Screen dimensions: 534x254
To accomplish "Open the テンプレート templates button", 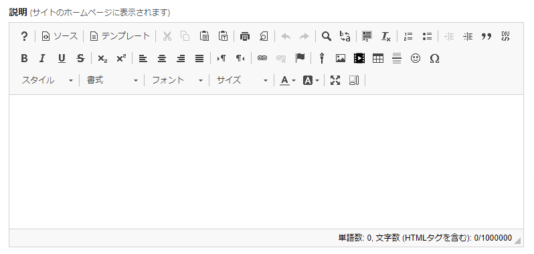I will point(120,36).
